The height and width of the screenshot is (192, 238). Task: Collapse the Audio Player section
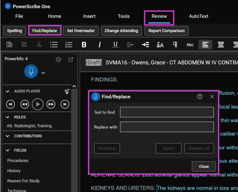pyautogui.click(x=8, y=91)
